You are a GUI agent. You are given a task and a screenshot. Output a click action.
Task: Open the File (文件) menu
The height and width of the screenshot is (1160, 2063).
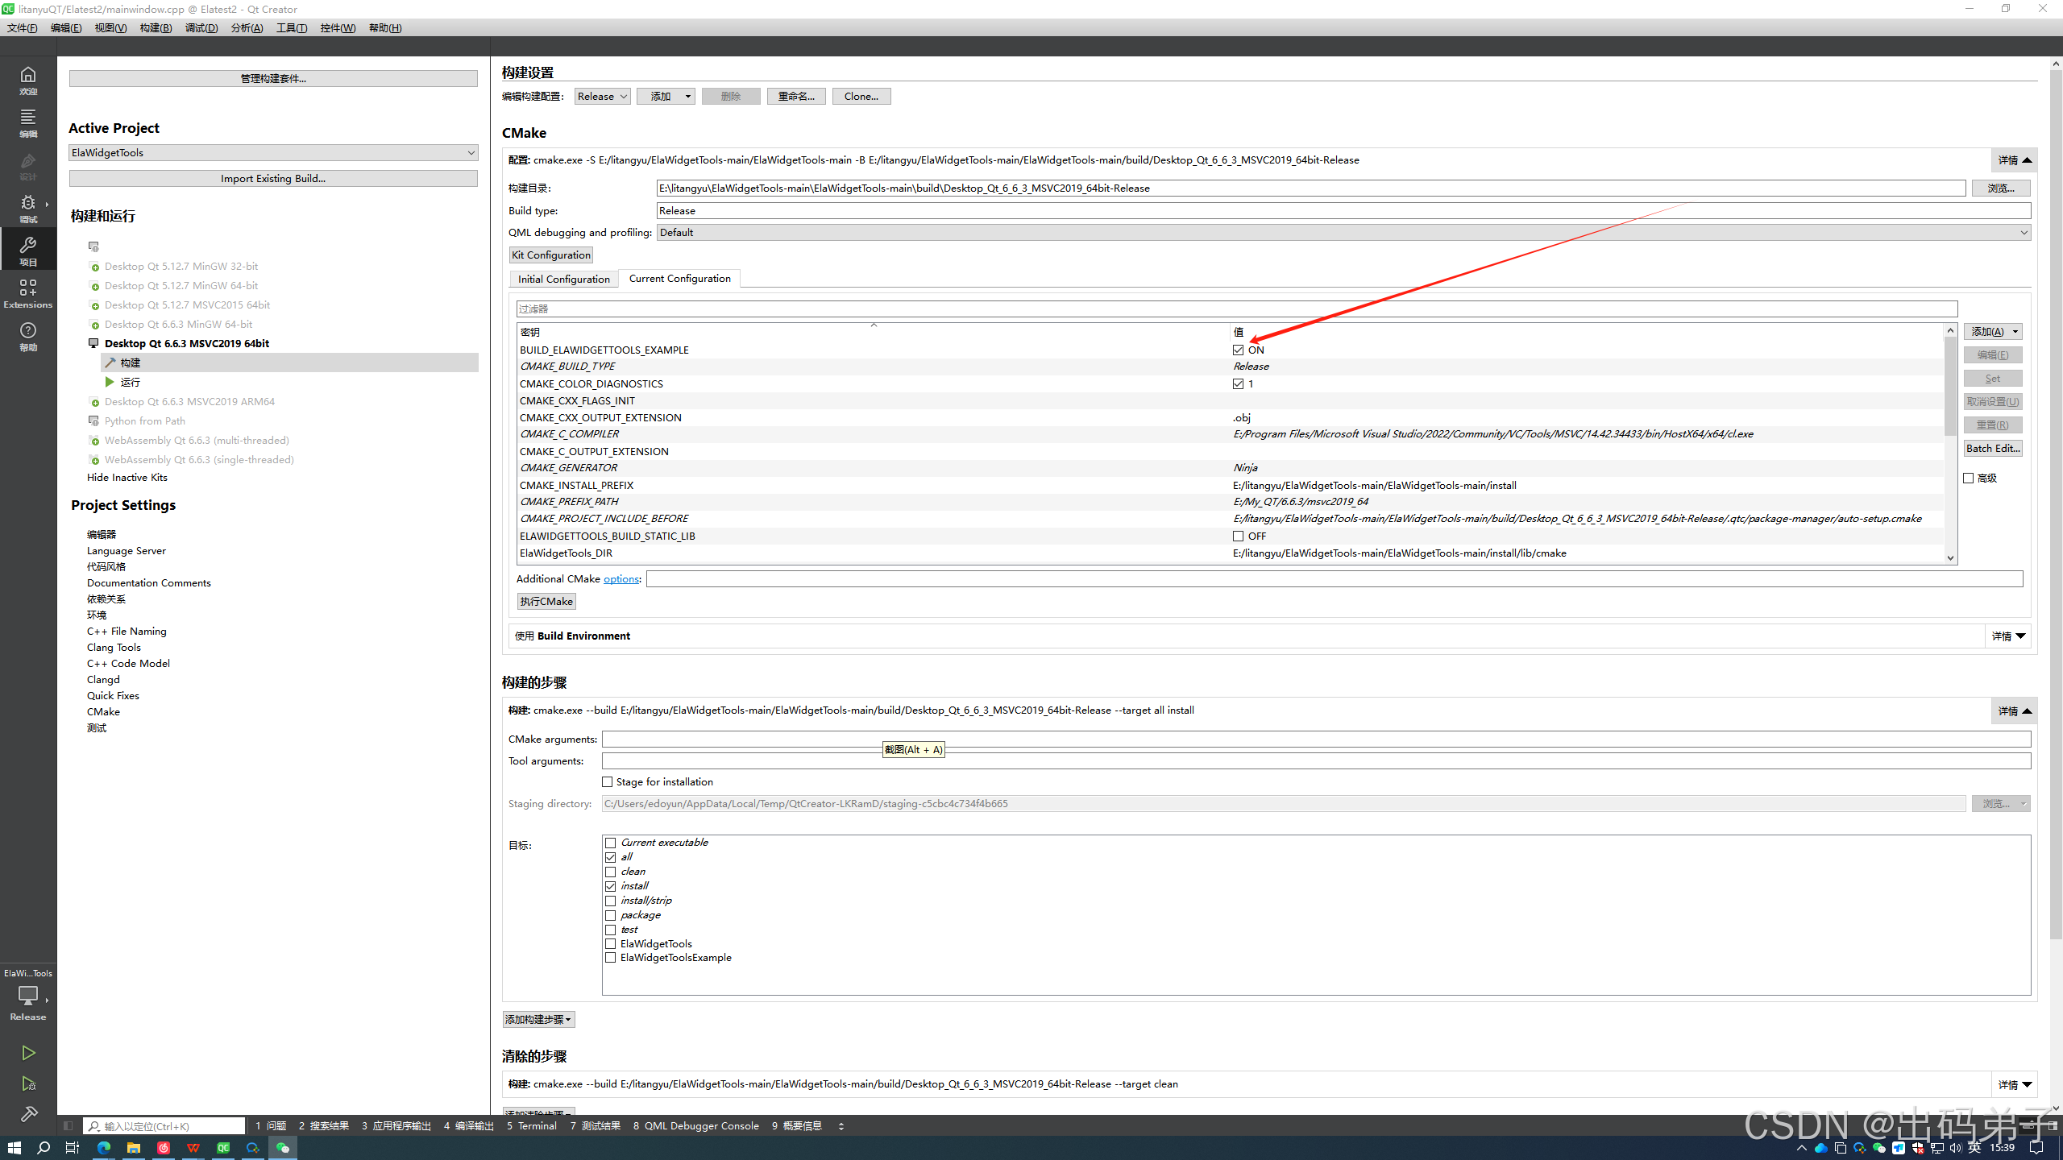[x=22, y=27]
